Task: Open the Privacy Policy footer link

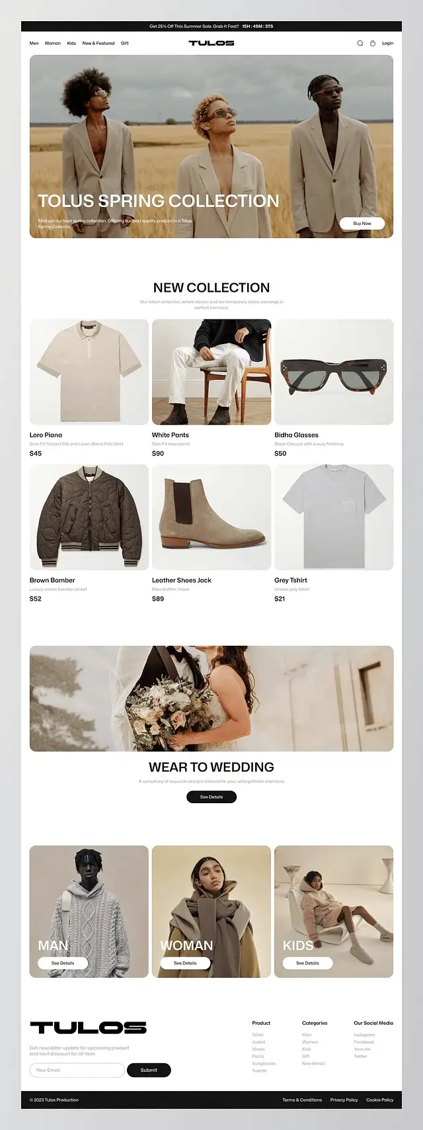Action: [344, 1100]
